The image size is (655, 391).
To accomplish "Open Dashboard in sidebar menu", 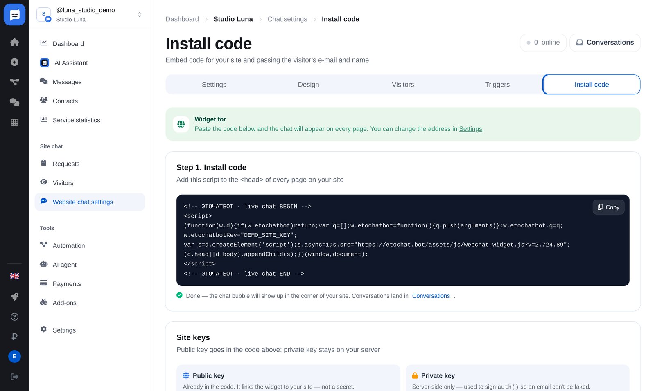I will 90,44.
